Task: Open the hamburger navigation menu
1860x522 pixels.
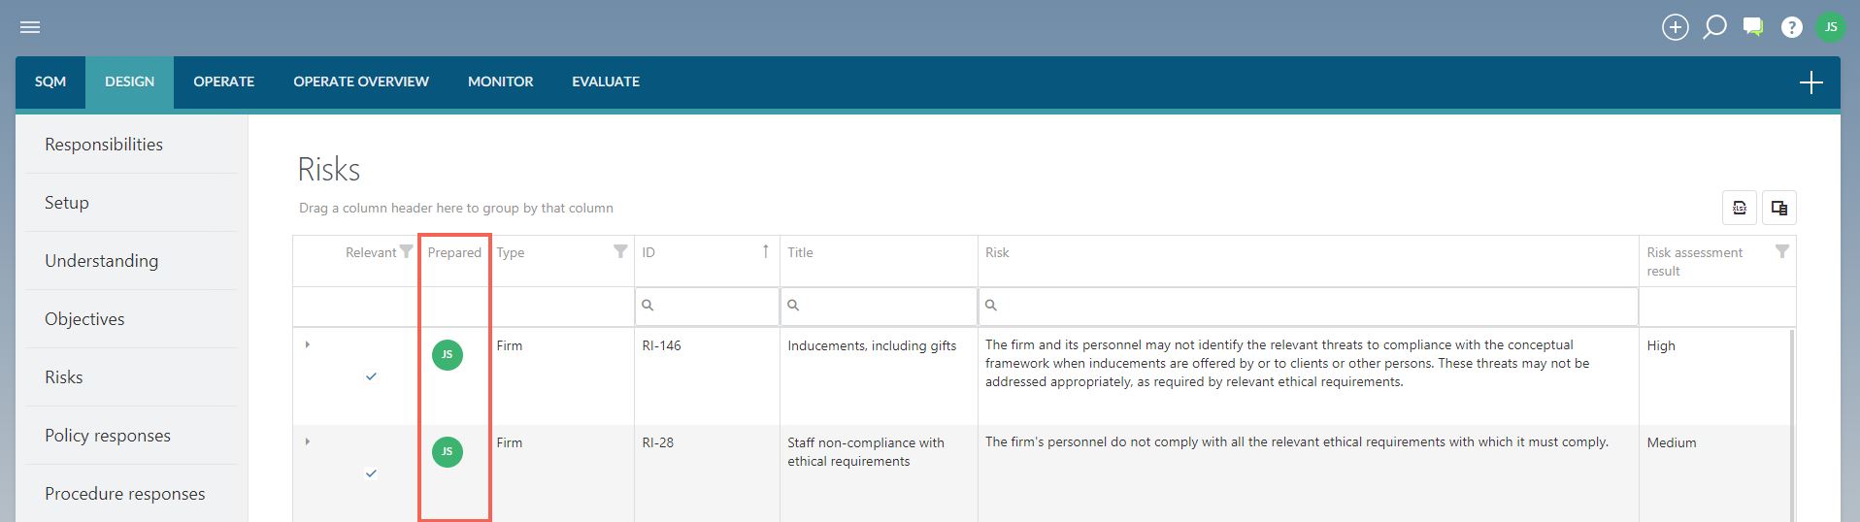Action: (30, 27)
